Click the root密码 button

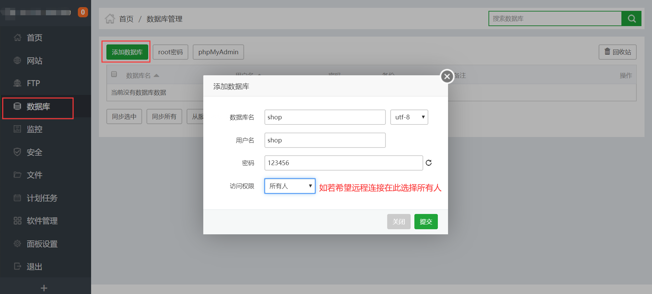(170, 52)
